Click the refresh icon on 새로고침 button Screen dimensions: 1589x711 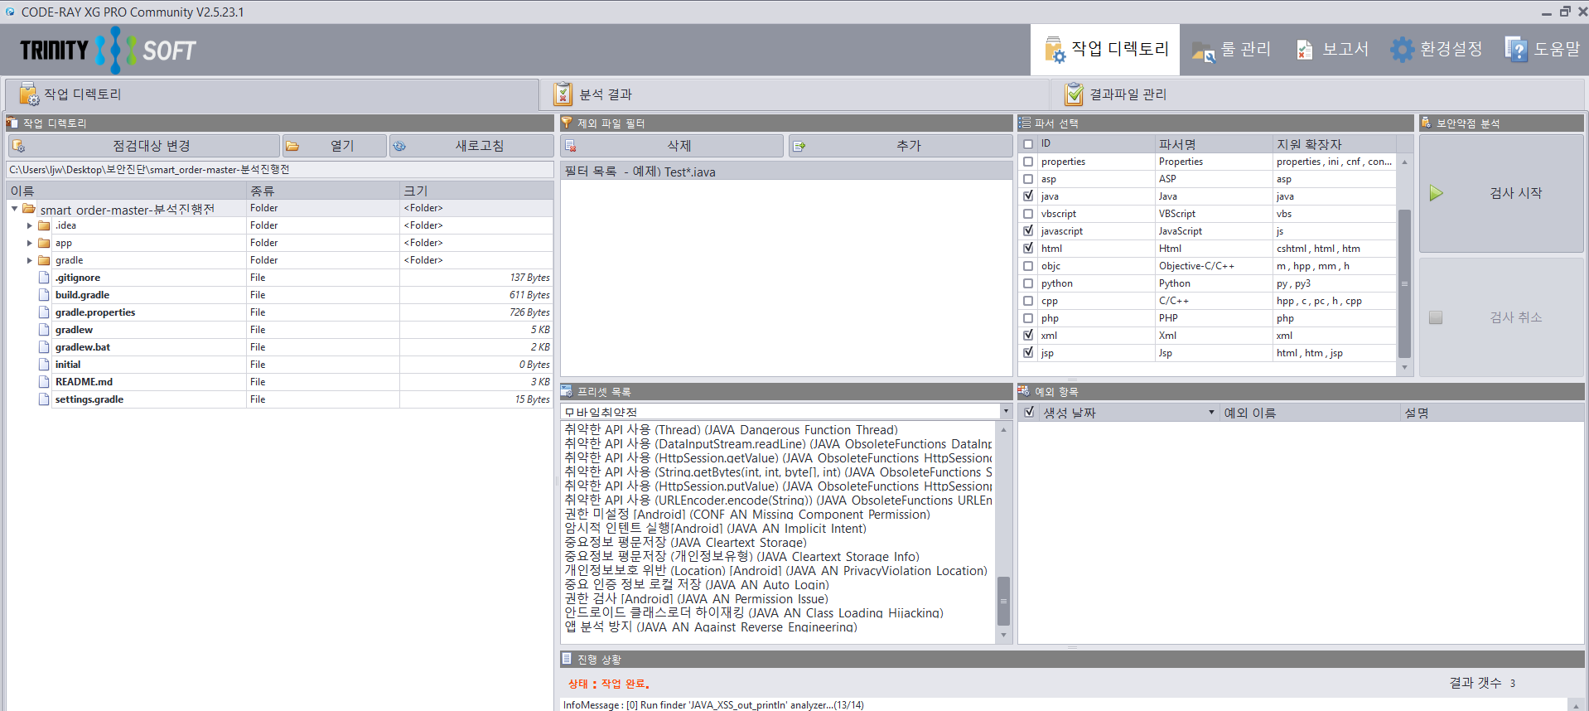[x=399, y=146]
